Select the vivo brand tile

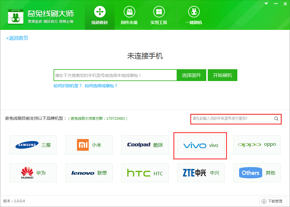tap(201, 145)
